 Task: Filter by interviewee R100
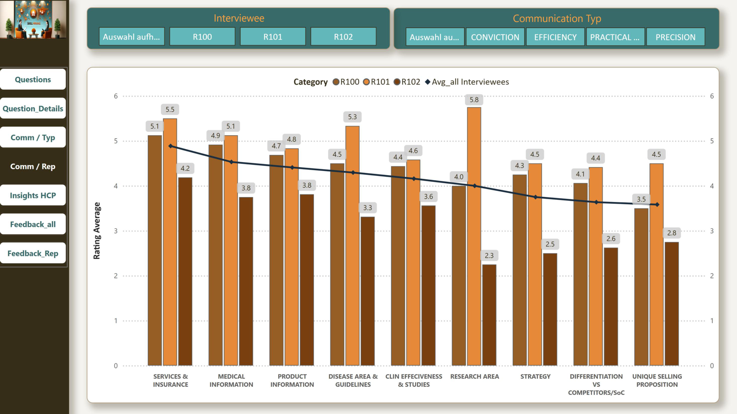point(202,37)
